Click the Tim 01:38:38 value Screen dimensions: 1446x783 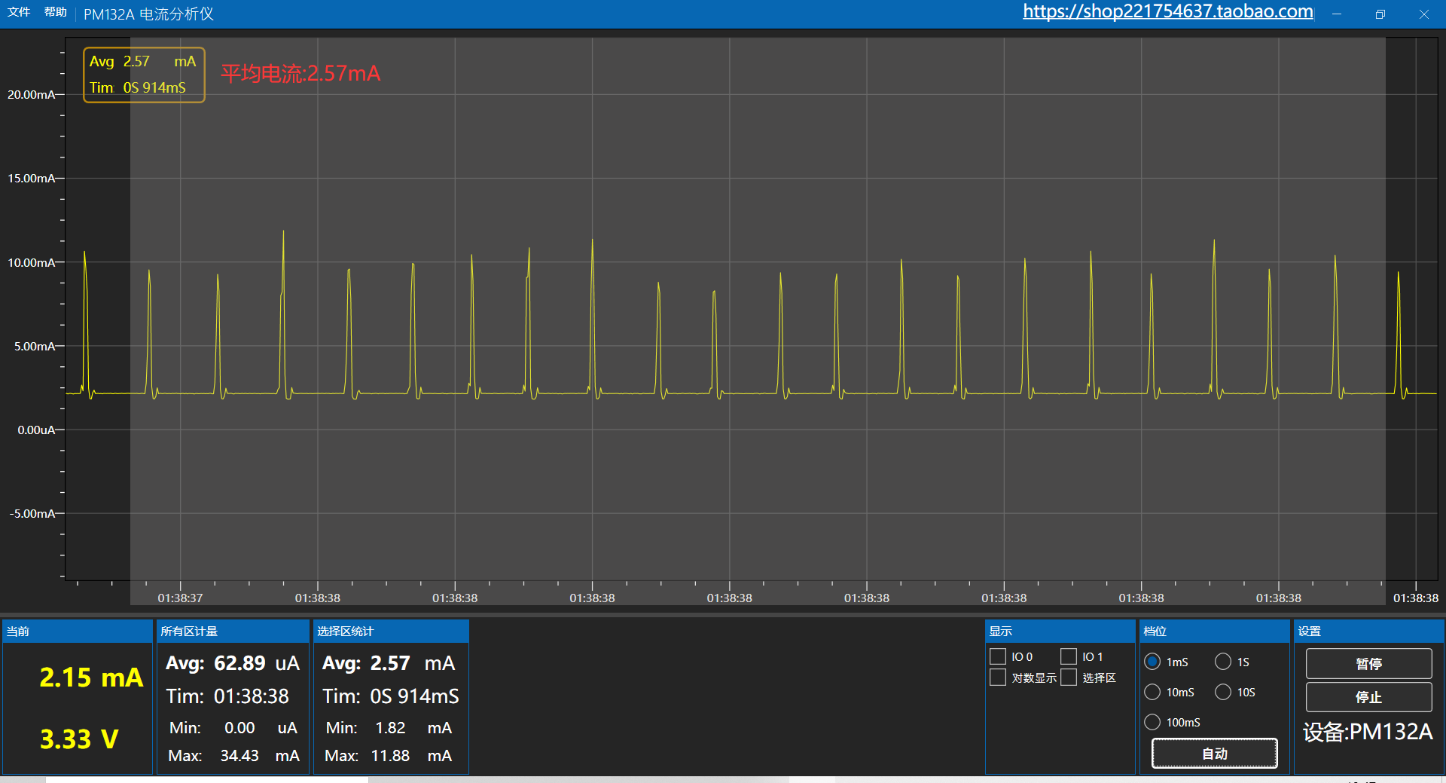tap(227, 696)
